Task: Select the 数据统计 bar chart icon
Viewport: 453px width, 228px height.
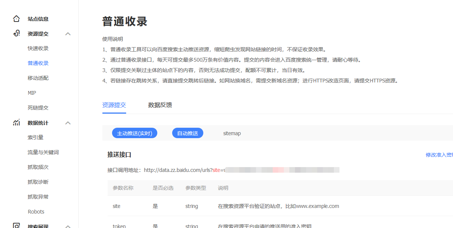Action: (16, 123)
